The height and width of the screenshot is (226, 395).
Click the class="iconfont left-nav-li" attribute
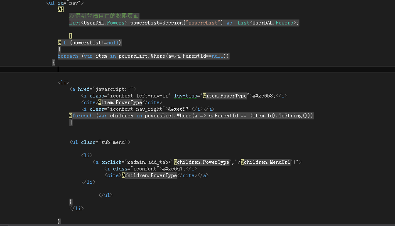[x=130, y=96]
